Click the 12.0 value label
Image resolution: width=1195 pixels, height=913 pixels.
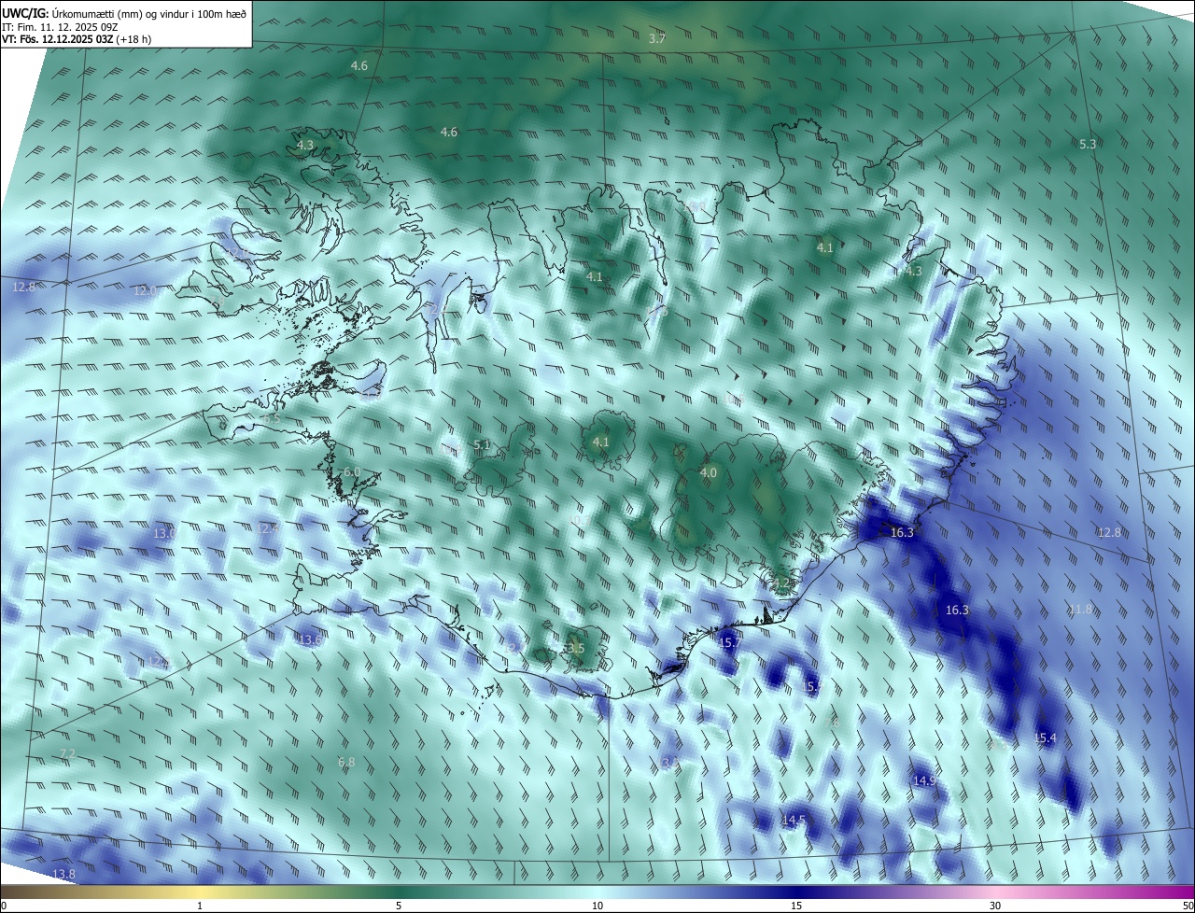145,290
